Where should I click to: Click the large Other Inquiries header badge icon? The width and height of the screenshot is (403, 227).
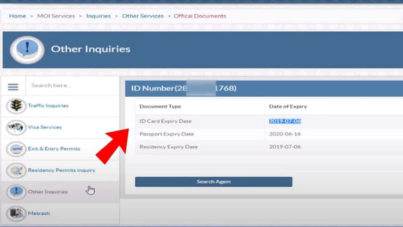coord(27,49)
